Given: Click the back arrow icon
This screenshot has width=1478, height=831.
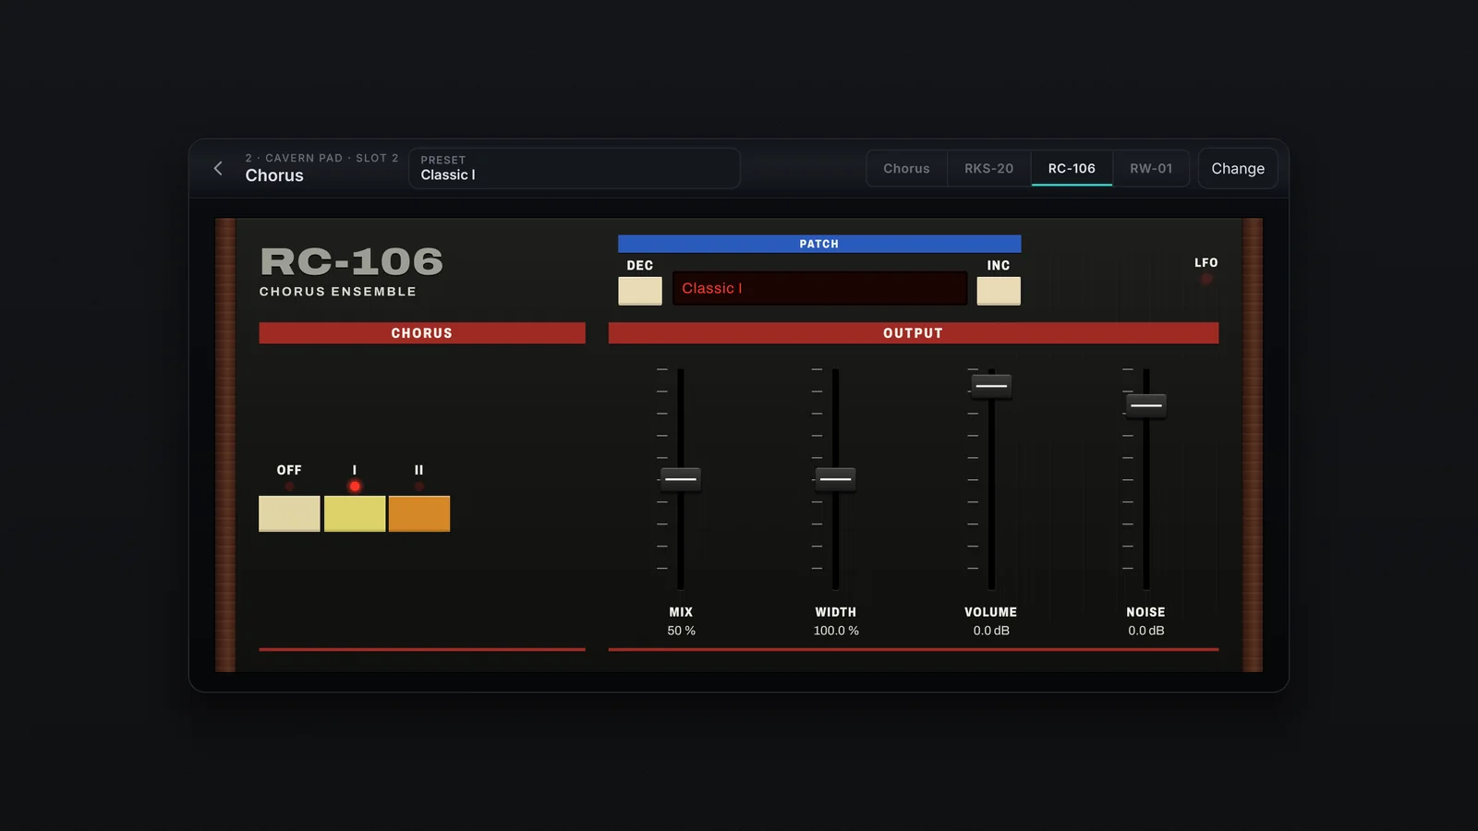Looking at the screenshot, I should (x=218, y=168).
